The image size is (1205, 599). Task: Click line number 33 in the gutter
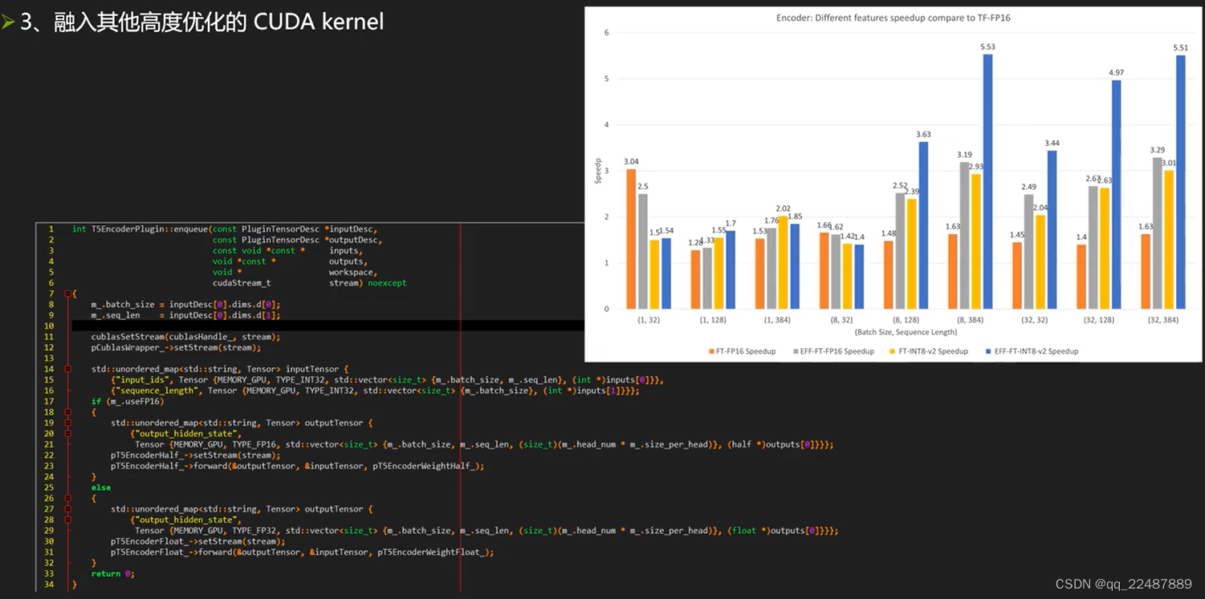[x=49, y=574]
